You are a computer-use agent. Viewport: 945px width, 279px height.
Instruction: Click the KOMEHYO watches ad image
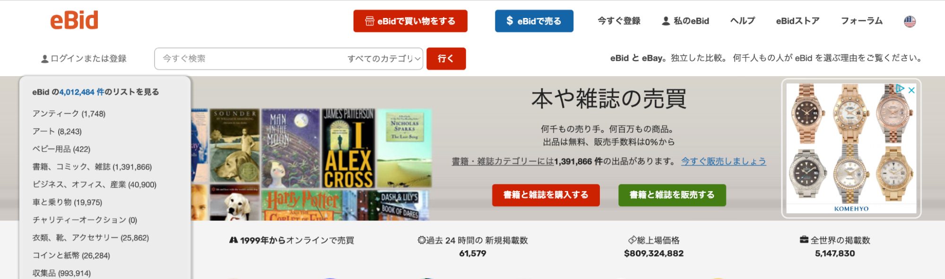(x=851, y=148)
